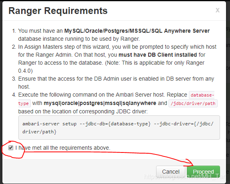Click the 'database-' inline code text
Viewport: 230px width, 184px height.
pyautogui.click(x=202, y=95)
